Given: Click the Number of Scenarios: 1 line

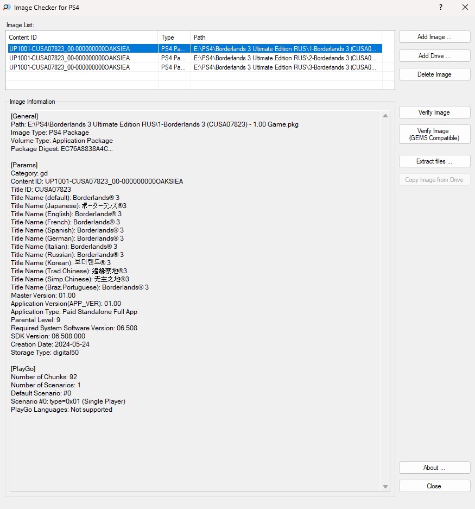Looking at the screenshot, I should pyautogui.click(x=46, y=385).
